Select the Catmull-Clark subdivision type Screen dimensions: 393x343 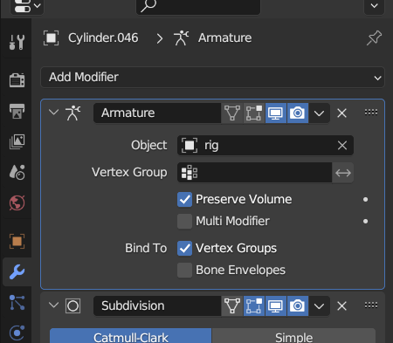pos(131,336)
